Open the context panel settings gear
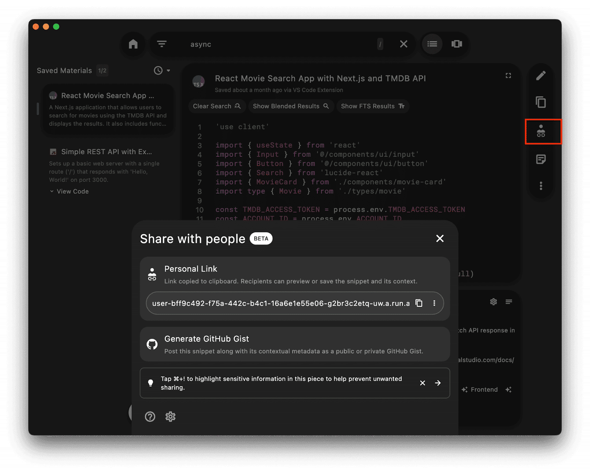The width and height of the screenshot is (590, 473). pos(493,302)
